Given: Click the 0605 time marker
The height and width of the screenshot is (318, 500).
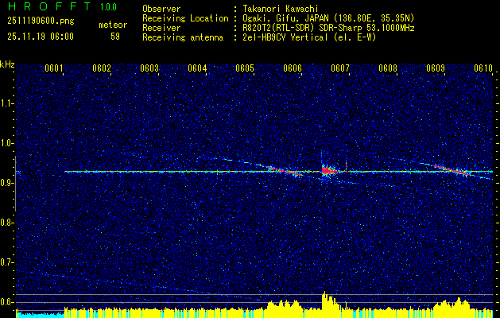Looking at the screenshot, I should coord(245,68).
